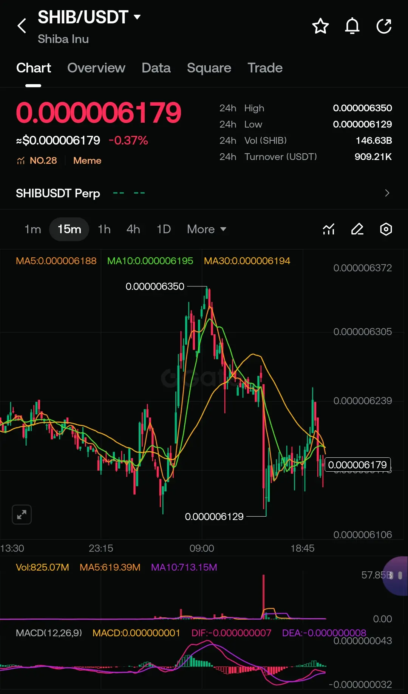Tap the 18:45 time axis label
The height and width of the screenshot is (694, 408).
click(x=302, y=548)
